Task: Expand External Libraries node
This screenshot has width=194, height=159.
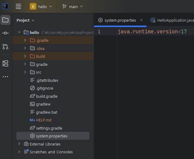Action: 19,144
